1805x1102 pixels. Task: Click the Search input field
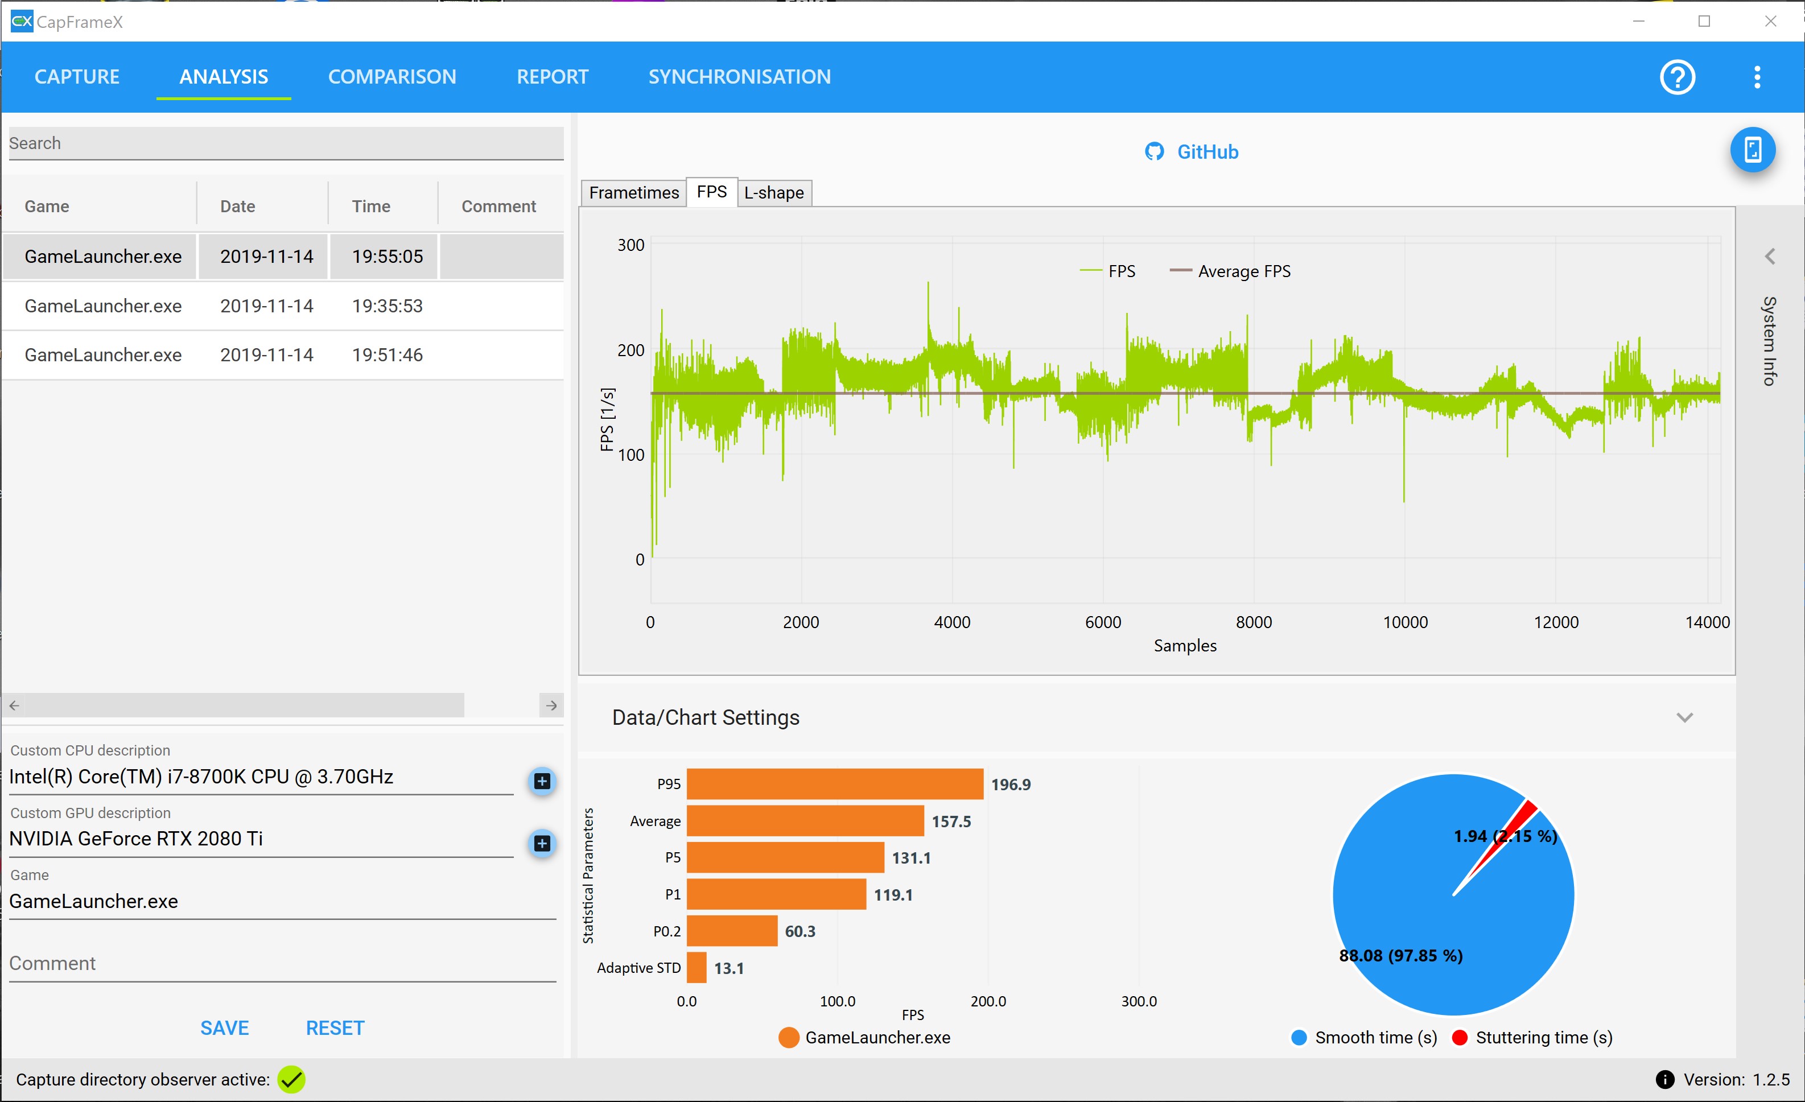pyautogui.click(x=286, y=143)
